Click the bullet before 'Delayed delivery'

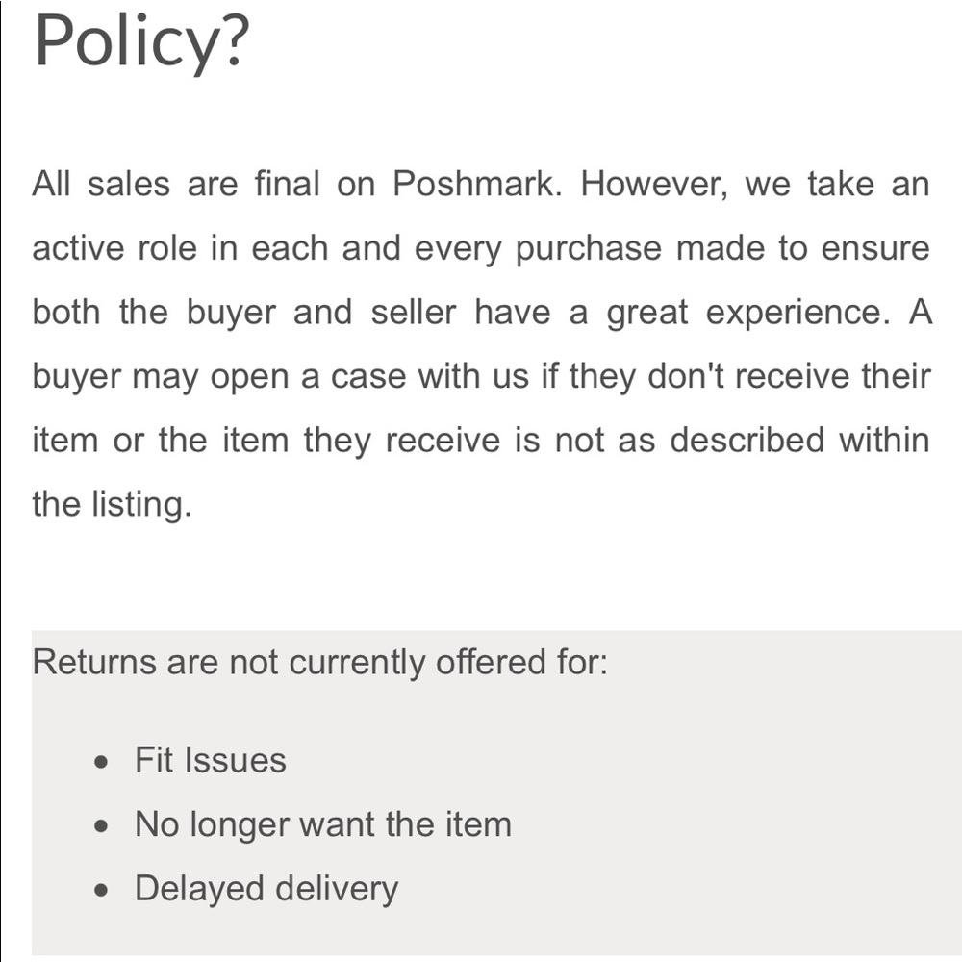click(x=102, y=891)
